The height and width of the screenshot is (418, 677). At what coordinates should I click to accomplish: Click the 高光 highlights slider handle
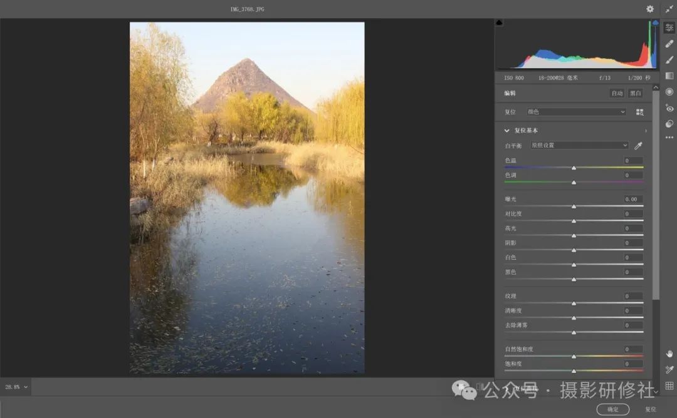(x=574, y=236)
